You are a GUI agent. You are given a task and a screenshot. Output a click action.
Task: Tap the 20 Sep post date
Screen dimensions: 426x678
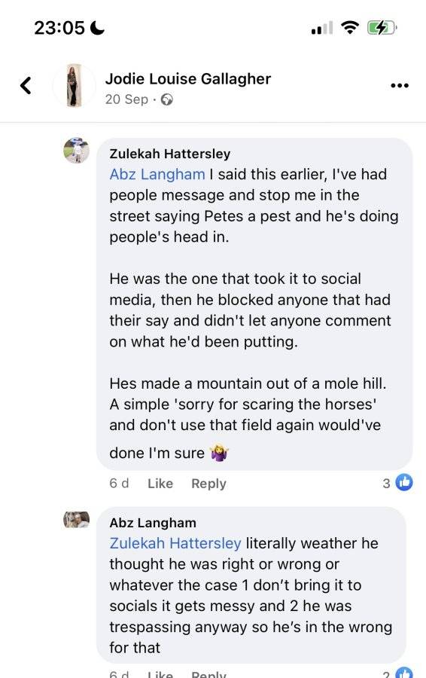pos(126,99)
